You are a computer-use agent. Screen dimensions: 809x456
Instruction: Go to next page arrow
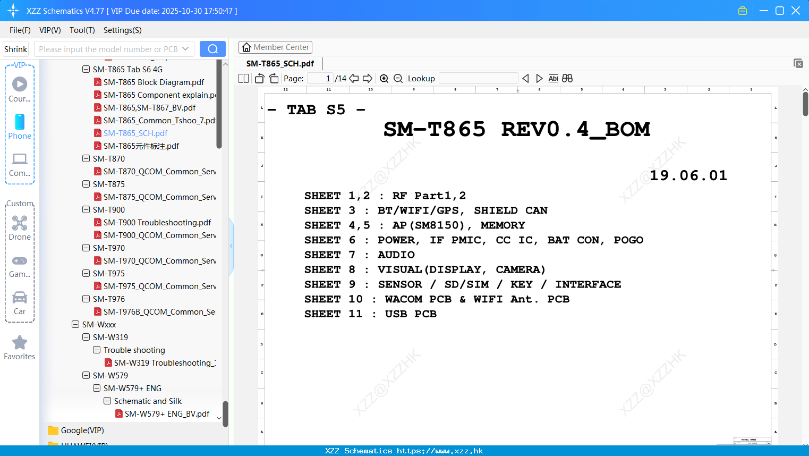(x=368, y=78)
